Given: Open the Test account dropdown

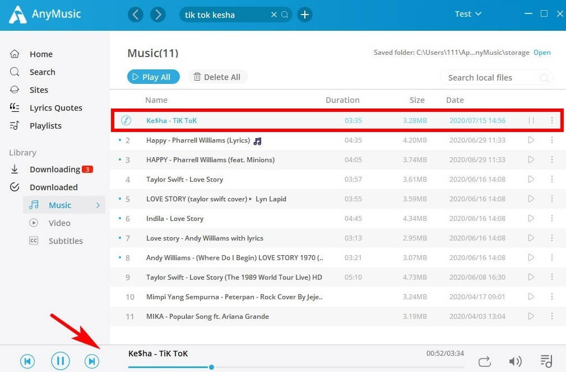Looking at the screenshot, I should (x=468, y=14).
